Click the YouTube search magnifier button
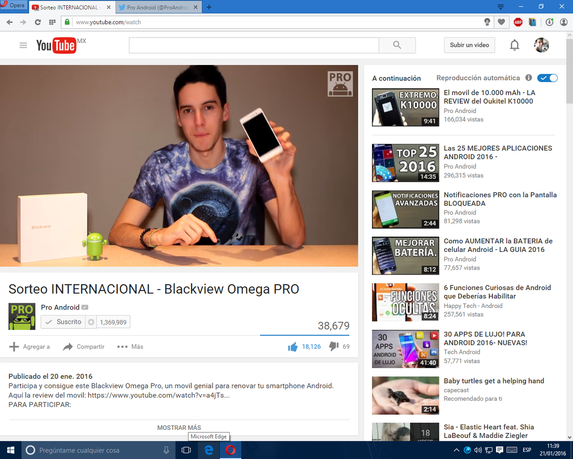The image size is (573, 459). 397,45
